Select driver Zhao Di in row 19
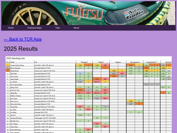The image size is (177, 133). pyautogui.click(x=13, y=115)
